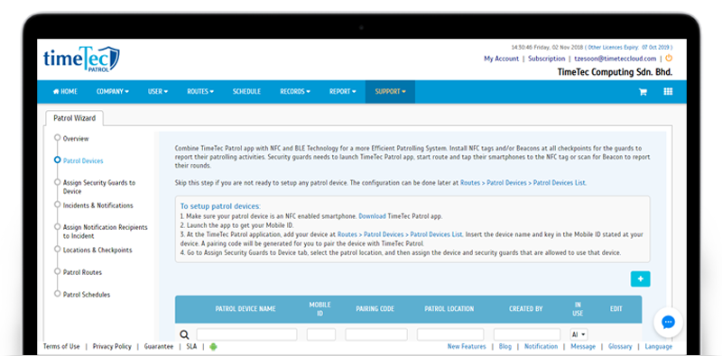The height and width of the screenshot is (356, 722).
Task: Open the apps grid icon
Action: click(x=668, y=91)
